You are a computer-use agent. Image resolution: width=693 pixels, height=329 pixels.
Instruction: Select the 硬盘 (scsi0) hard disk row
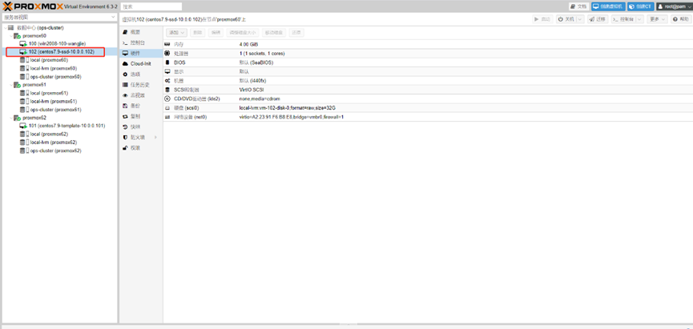coord(428,108)
